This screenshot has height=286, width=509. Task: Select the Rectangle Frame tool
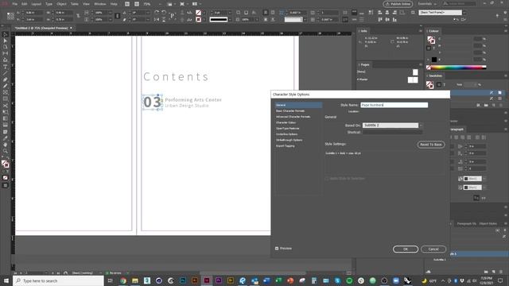[x=6, y=93]
